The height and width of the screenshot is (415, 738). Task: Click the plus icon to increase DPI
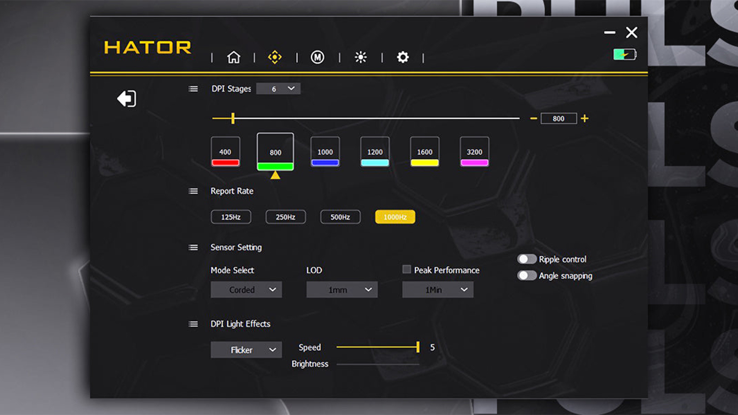(x=584, y=119)
